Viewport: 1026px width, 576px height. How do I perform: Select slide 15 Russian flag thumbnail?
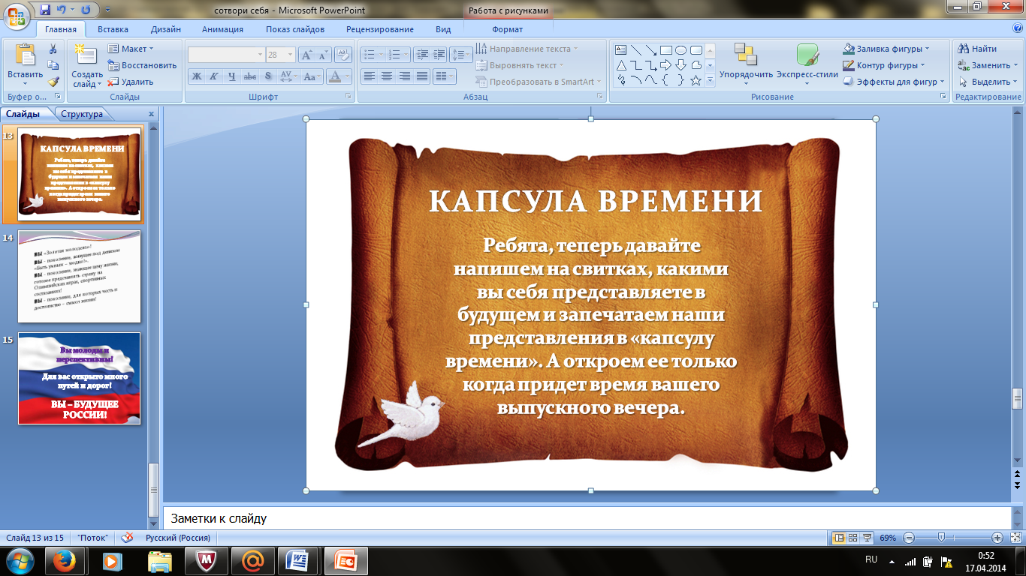click(x=79, y=379)
